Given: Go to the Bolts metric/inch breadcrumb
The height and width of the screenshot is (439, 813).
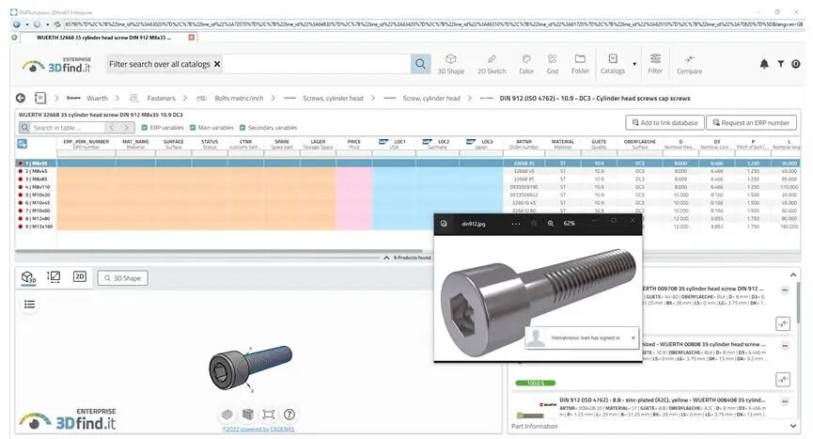Looking at the screenshot, I should pos(239,98).
